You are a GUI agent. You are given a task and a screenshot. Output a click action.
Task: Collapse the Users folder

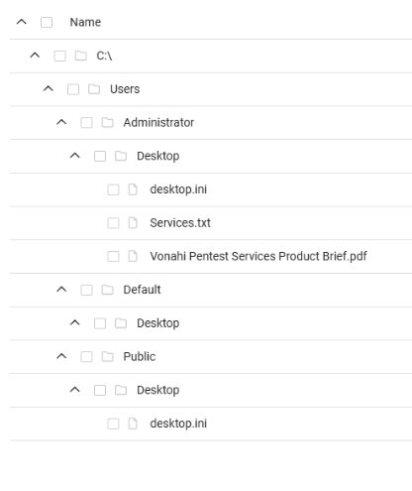[x=49, y=88]
